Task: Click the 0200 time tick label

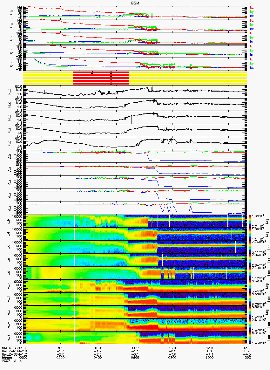Action: coord(60,358)
